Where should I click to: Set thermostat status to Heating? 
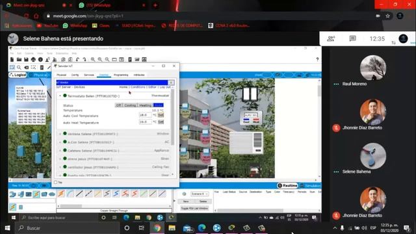(x=146, y=105)
